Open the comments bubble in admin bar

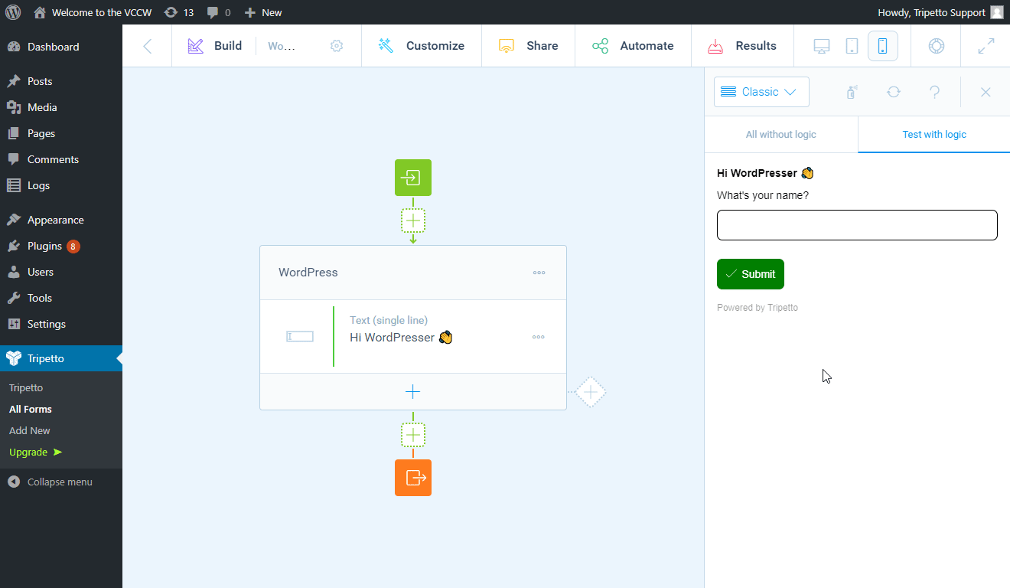tap(219, 12)
